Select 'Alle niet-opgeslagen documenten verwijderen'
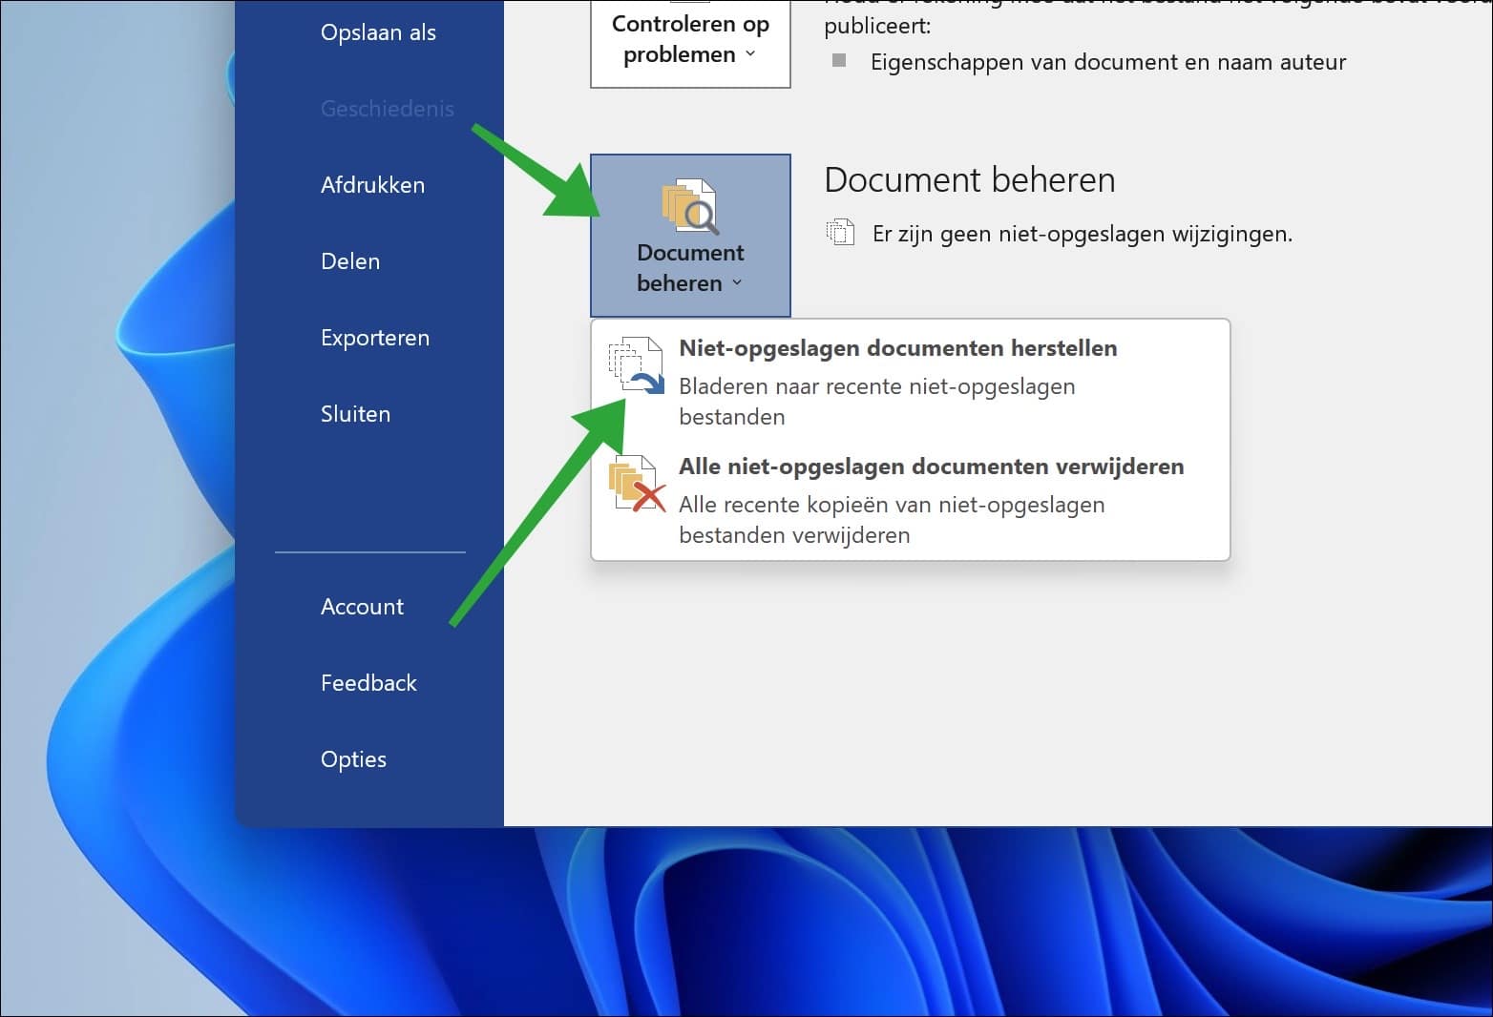Screen dimensions: 1493x1017 [931, 467]
